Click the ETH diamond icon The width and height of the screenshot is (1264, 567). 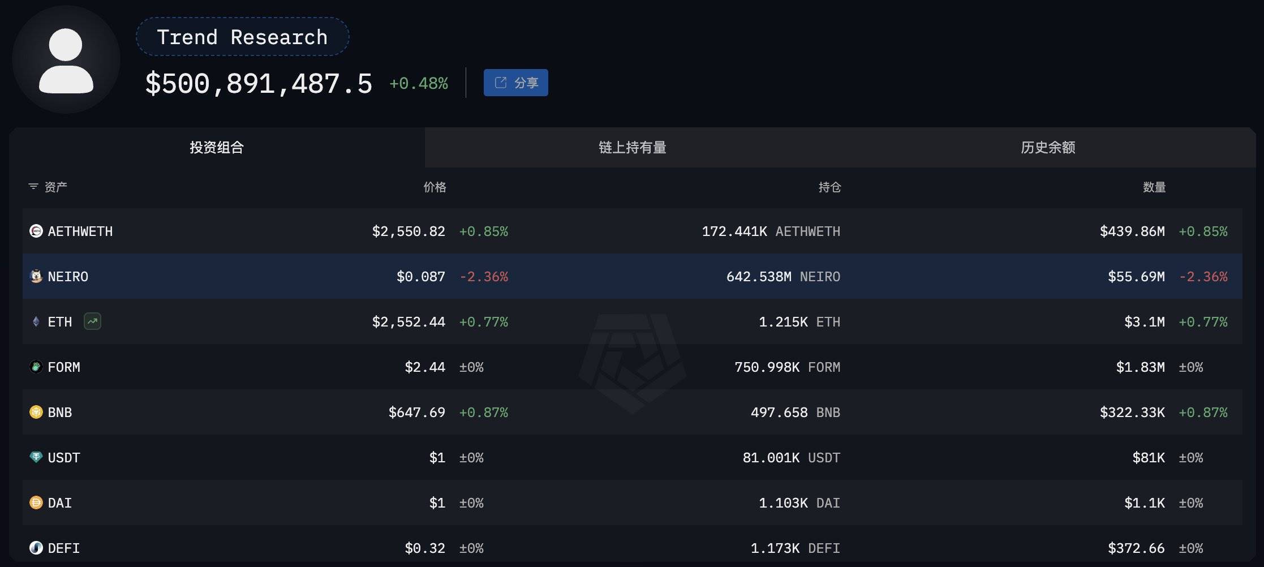coord(36,321)
